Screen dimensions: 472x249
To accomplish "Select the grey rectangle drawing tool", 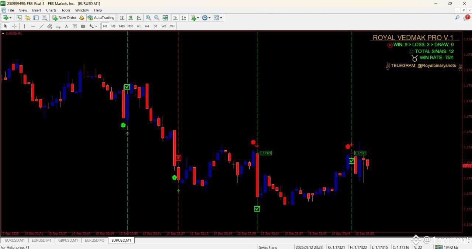I will (x=83, y=26).
